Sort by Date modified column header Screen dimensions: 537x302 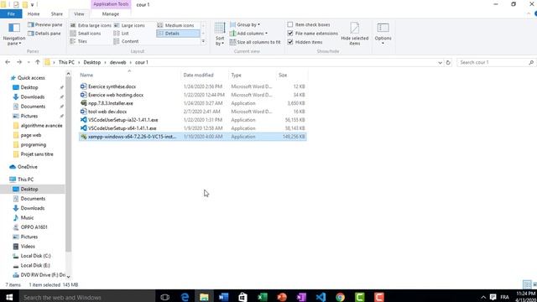pyautogui.click(x=205, y=75)
